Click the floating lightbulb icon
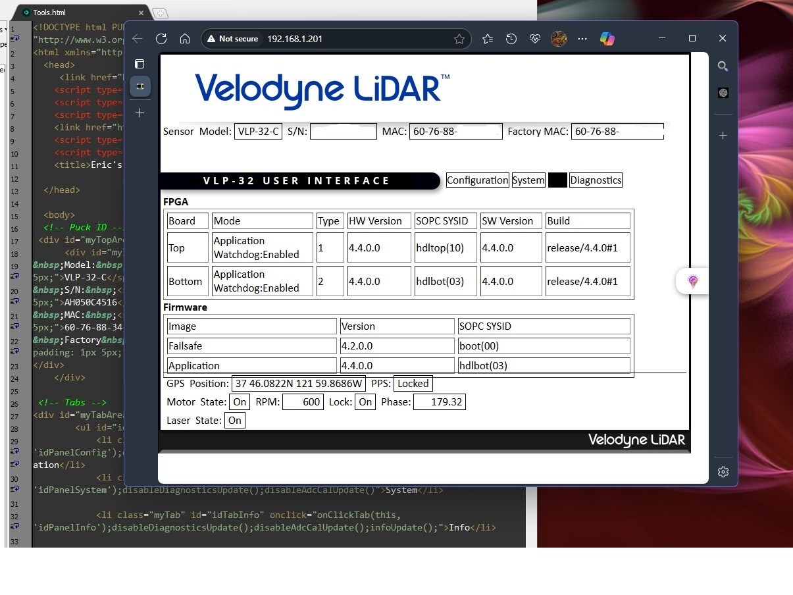 (x=692, y=281)
